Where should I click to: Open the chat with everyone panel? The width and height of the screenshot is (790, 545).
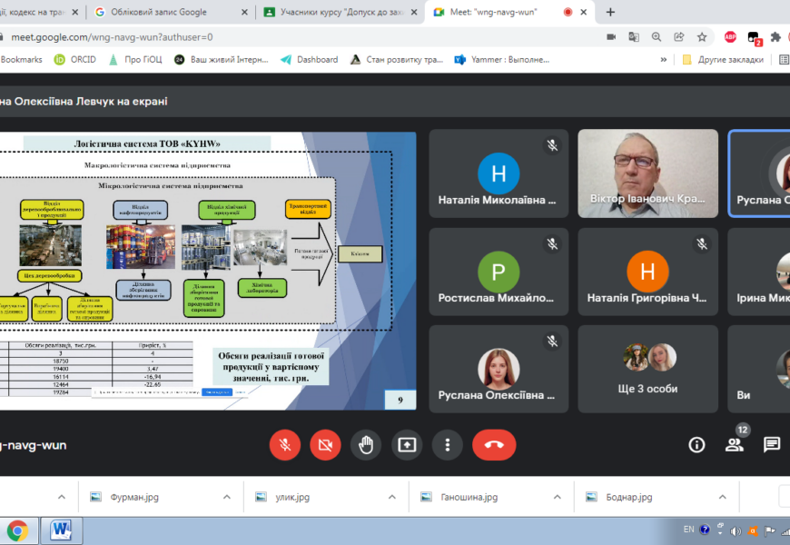point(771,444)
